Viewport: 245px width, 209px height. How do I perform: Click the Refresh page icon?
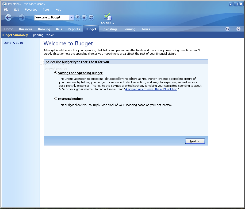[91, 17]
